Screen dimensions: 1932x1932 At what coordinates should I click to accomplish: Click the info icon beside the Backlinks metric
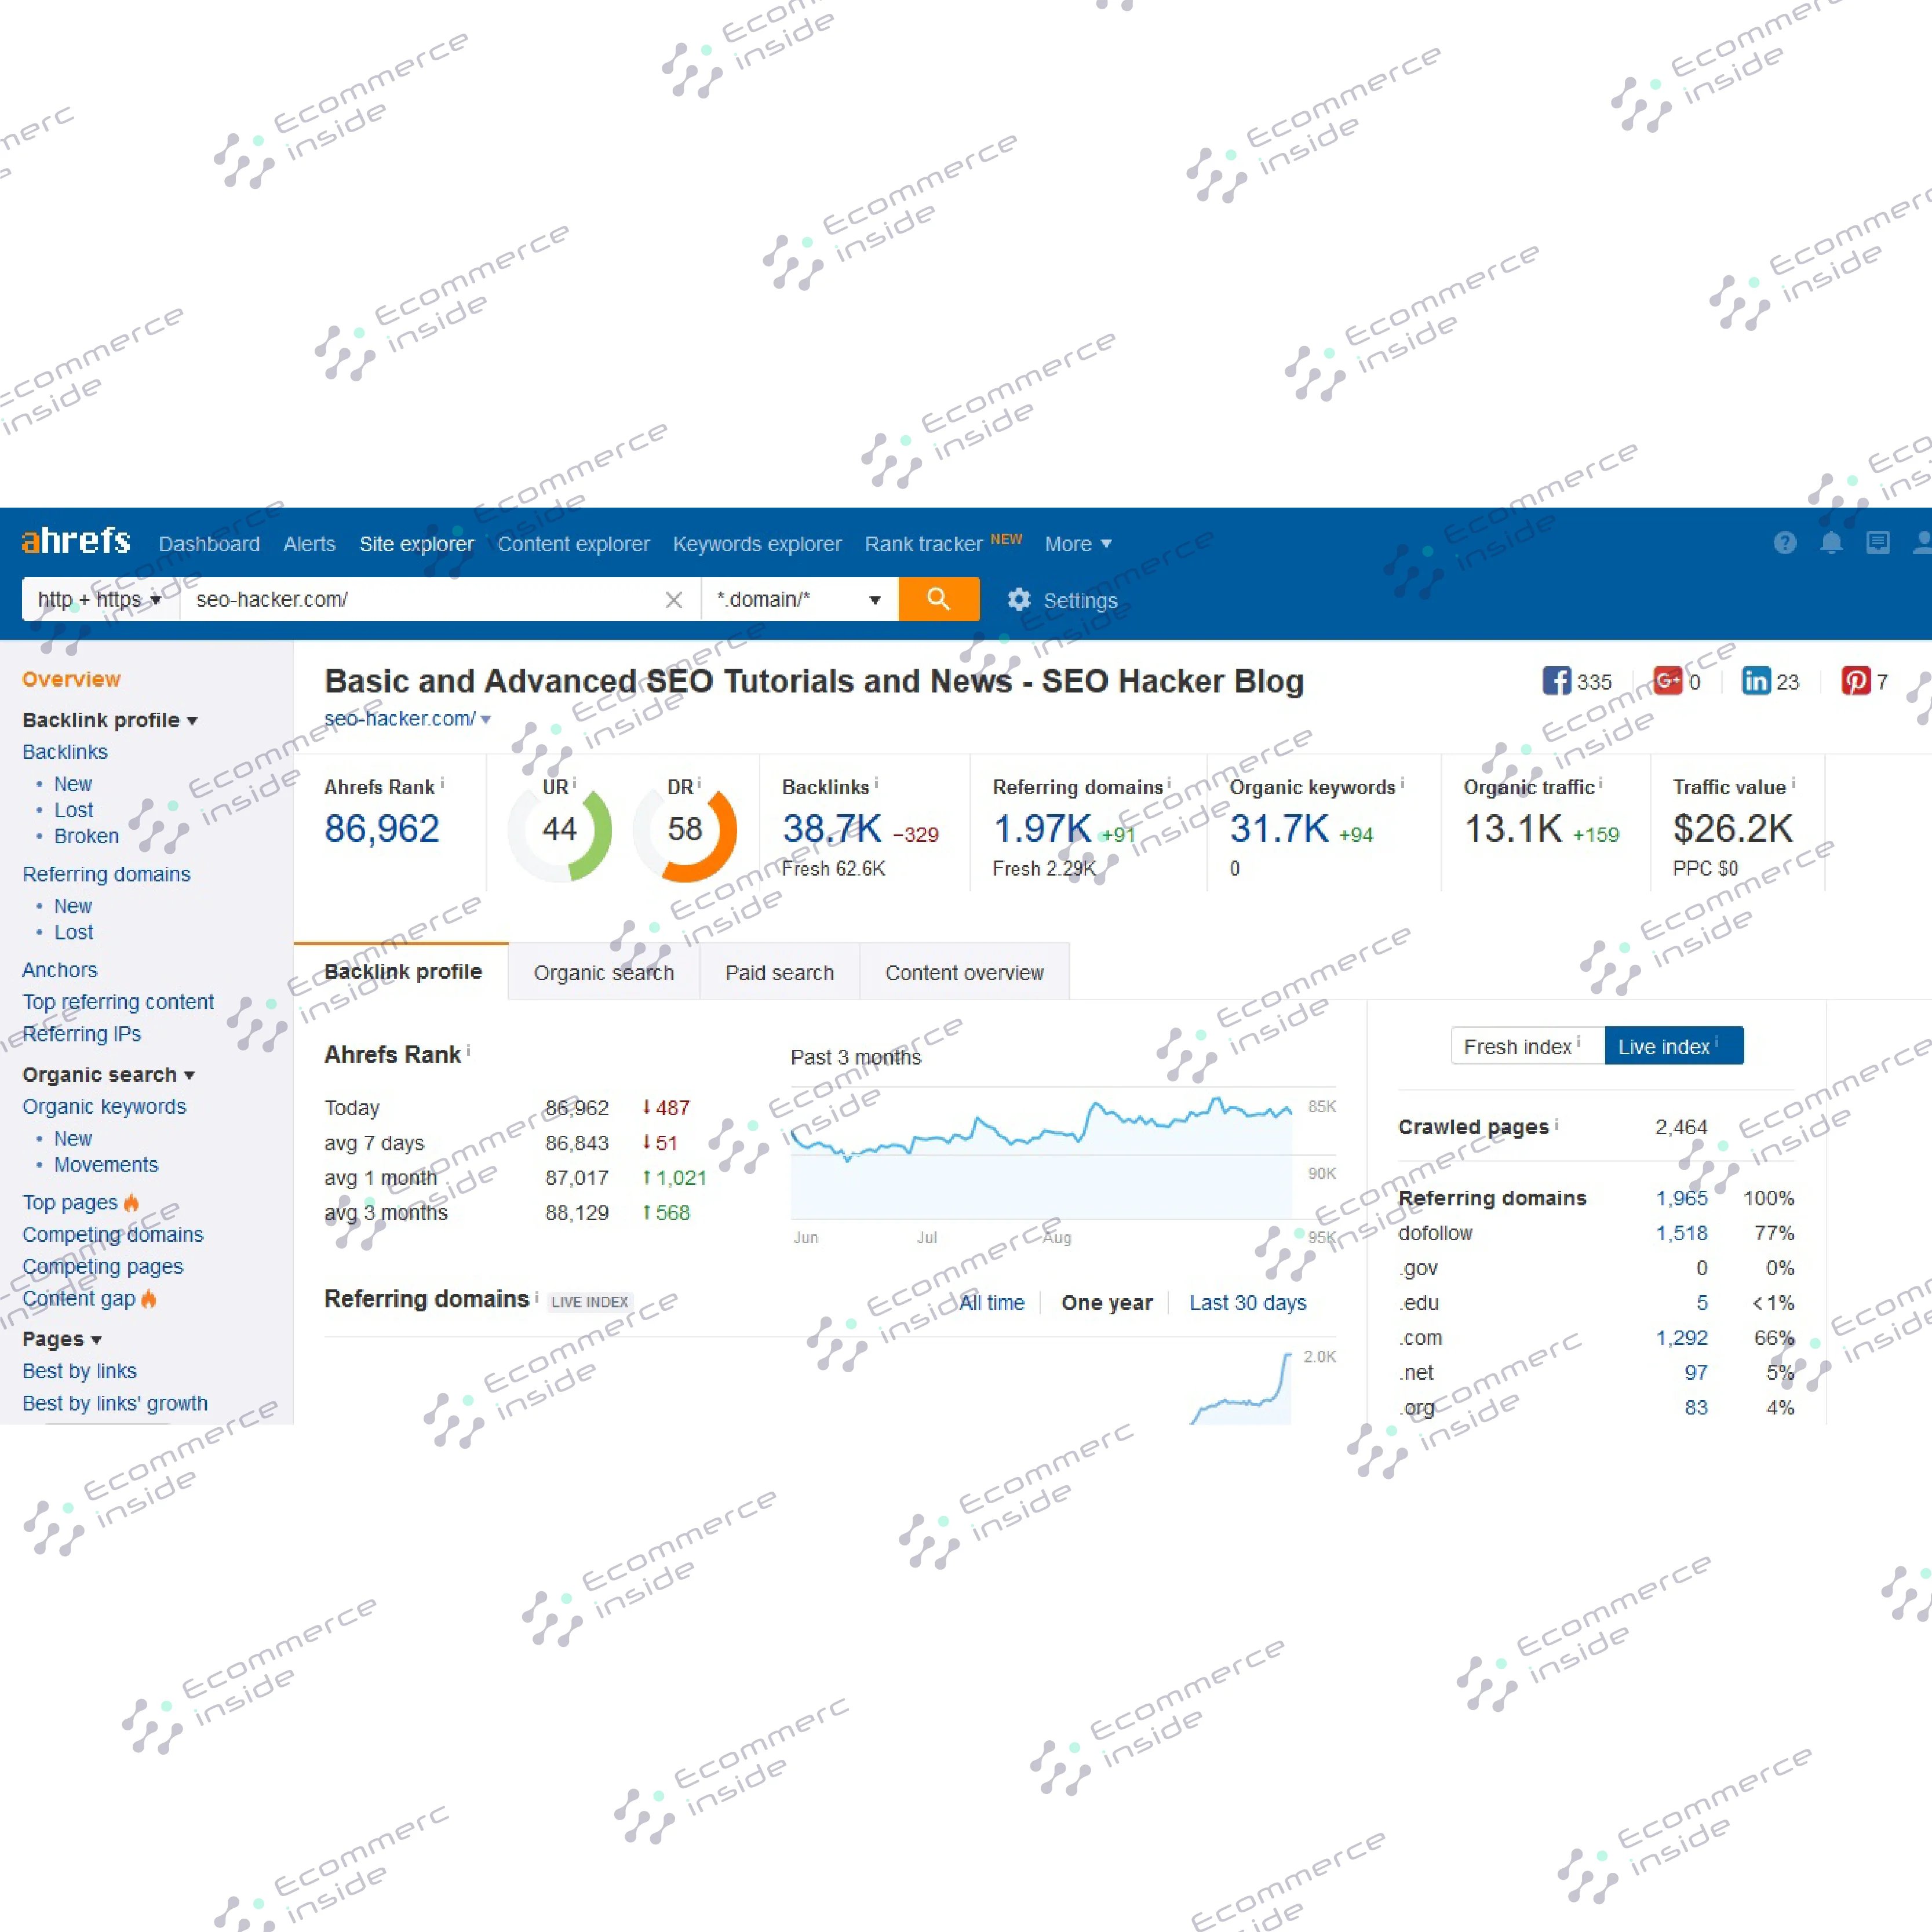point(876,784)
